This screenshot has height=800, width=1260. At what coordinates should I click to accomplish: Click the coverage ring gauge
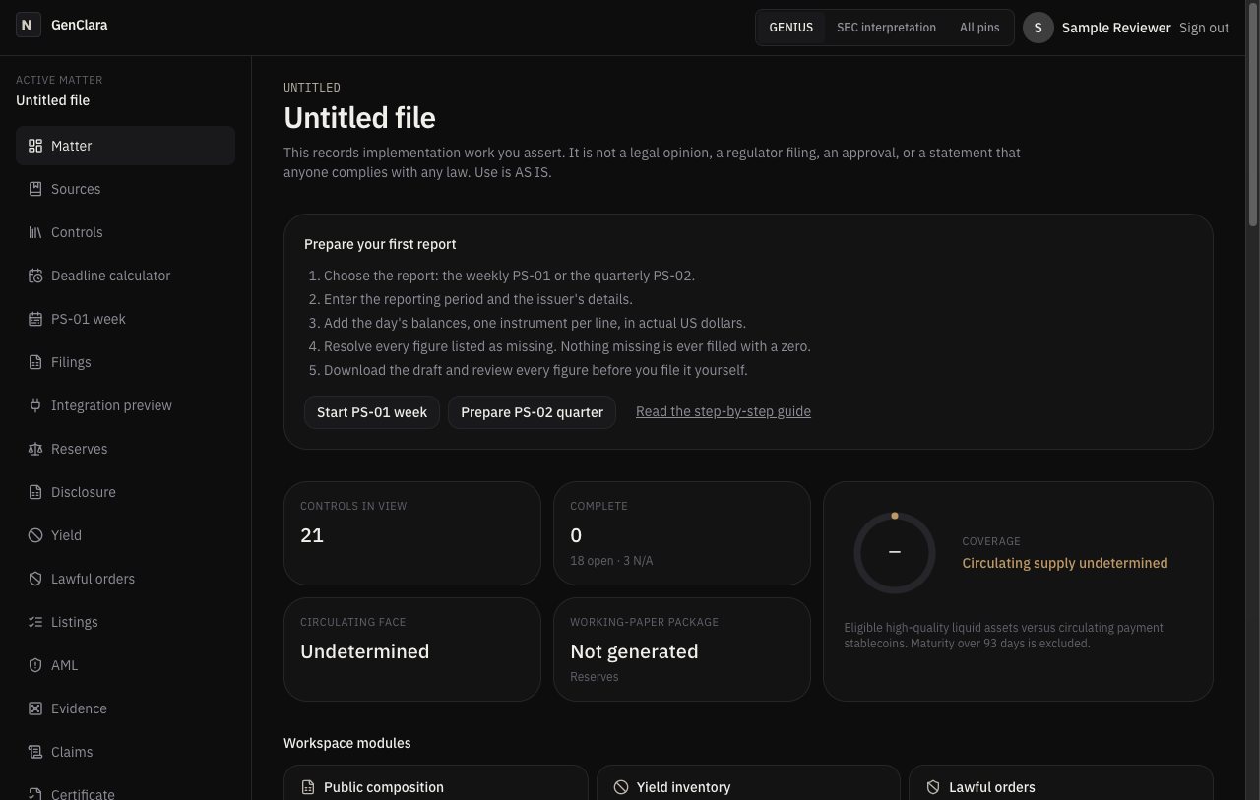(x=895, y=552)
